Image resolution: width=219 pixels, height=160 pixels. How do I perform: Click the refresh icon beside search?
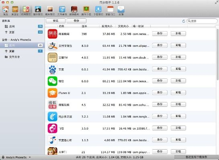click(x=184, y=21)
